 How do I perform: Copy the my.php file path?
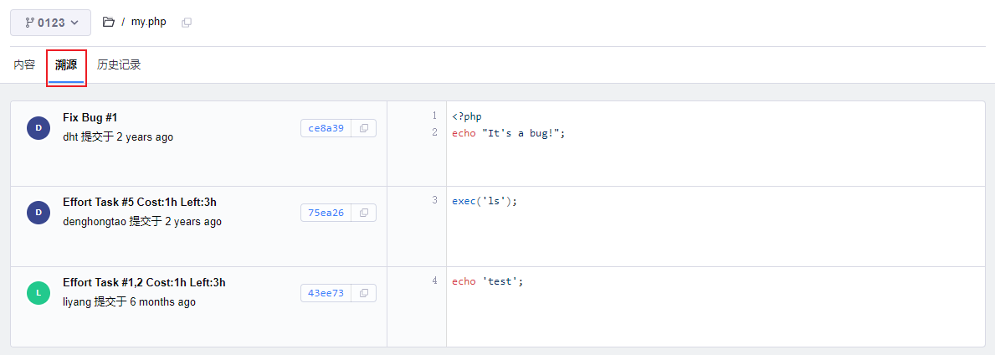pyautogui.click(x=187, y=23)
